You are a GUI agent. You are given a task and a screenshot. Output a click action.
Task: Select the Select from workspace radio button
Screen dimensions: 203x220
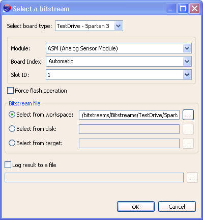click(12, 115)
